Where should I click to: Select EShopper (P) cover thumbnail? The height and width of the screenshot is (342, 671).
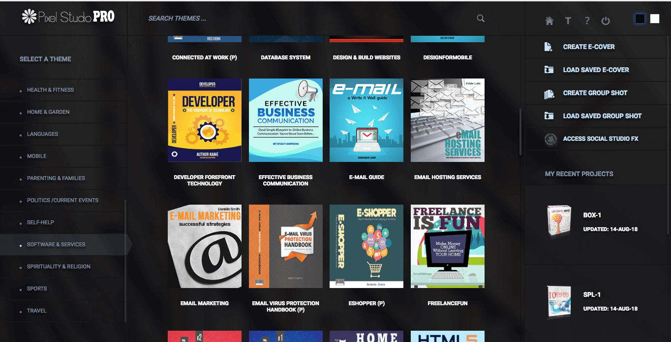(x=366, y=246)
